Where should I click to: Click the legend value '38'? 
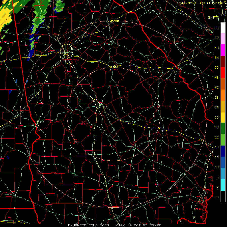[217, 98]
